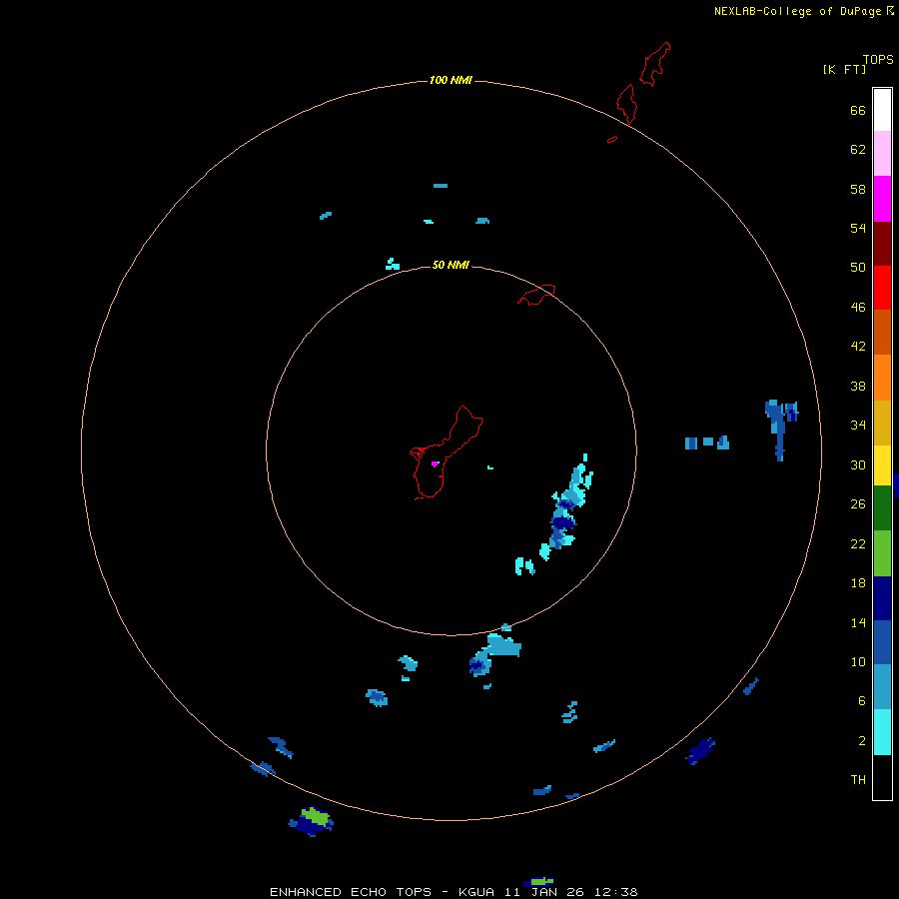This screenshot has width=899, height=899.
Task: Click the 11 JAN 26 date text
Action: (x=544, y=892)
